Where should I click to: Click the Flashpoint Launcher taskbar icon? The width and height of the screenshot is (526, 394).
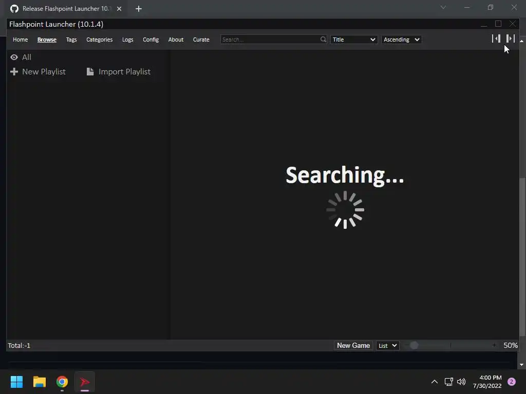click(85, 382)
